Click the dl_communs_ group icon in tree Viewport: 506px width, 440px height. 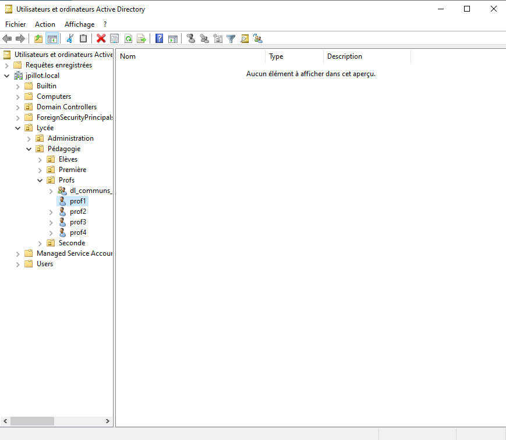(62, 191)
